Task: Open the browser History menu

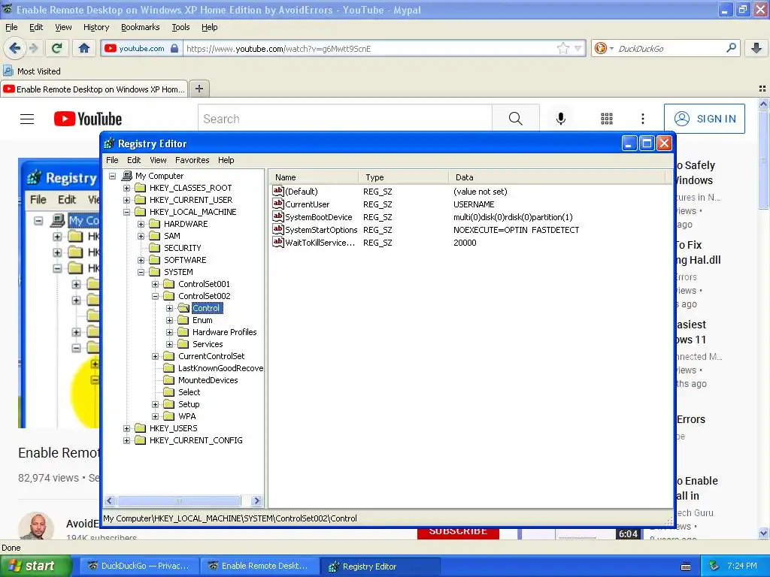Action: click(96, 27)
